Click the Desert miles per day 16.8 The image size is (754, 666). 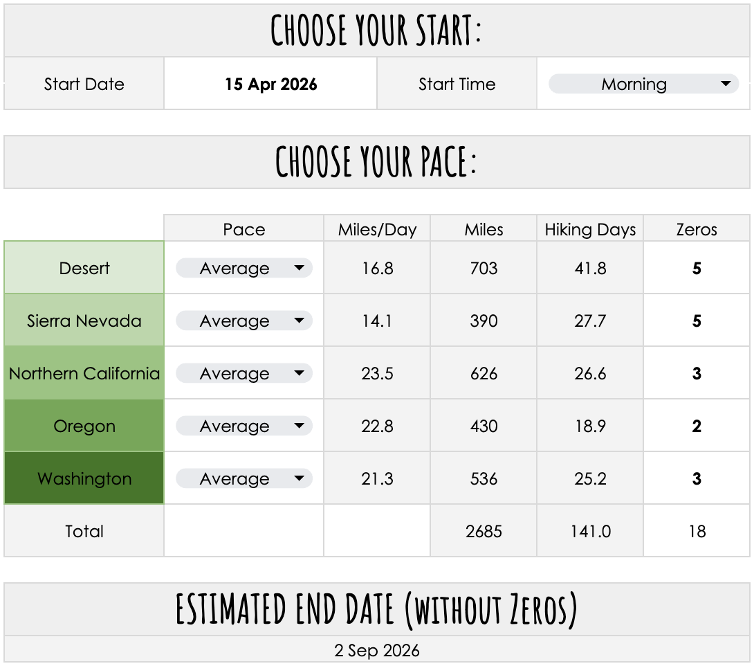377,268
